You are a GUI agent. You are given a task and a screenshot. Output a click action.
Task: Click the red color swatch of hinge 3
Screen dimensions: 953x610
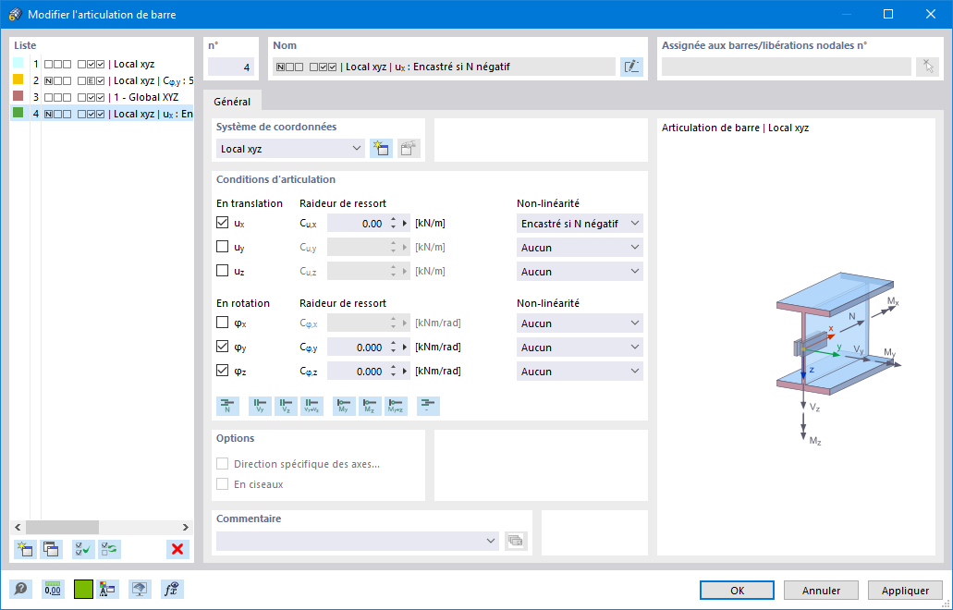pyautogui.click(x=18, y=96)
